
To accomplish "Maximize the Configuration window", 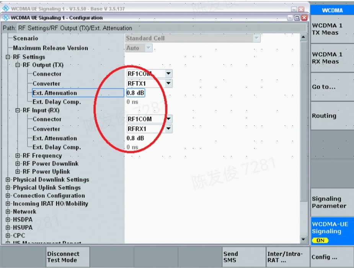I will pyautogui.click(x=297, y=18).
